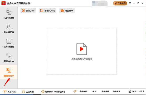
Task: Click the app logo in title bar
Action: point(3,3)
